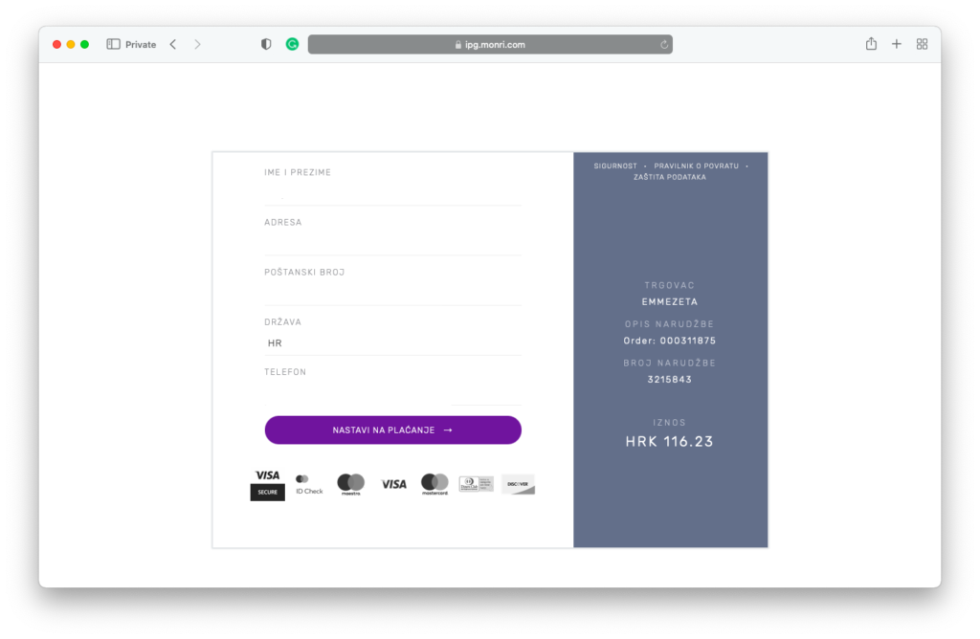
Task: Show the tab overview grid
Action: pyautogui.click(x=922, y=44)
